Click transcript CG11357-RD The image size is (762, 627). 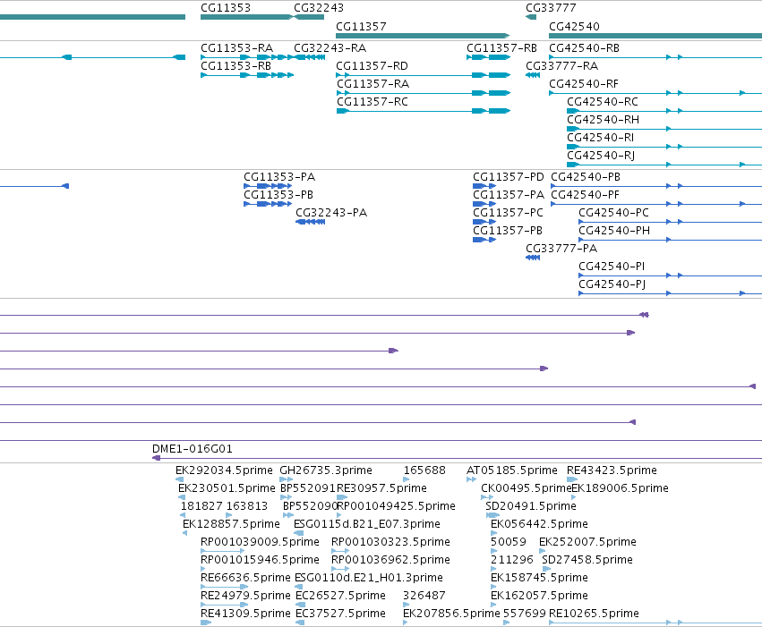point(372,66)
